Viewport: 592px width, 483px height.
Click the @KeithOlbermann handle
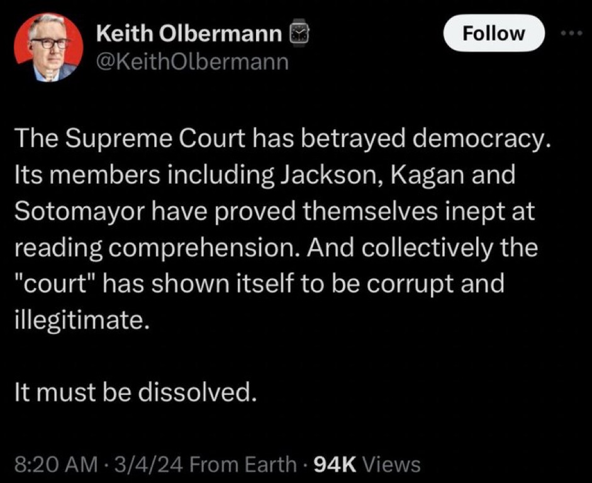tap(192, 62)
